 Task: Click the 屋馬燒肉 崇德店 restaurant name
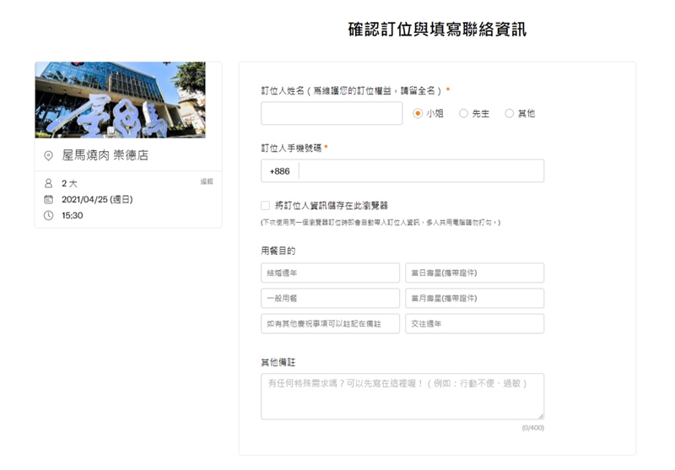(105, 155)
